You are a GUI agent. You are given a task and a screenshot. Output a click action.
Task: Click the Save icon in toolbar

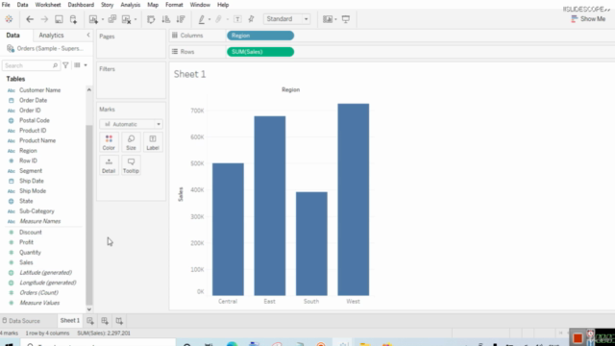[59, 19]
